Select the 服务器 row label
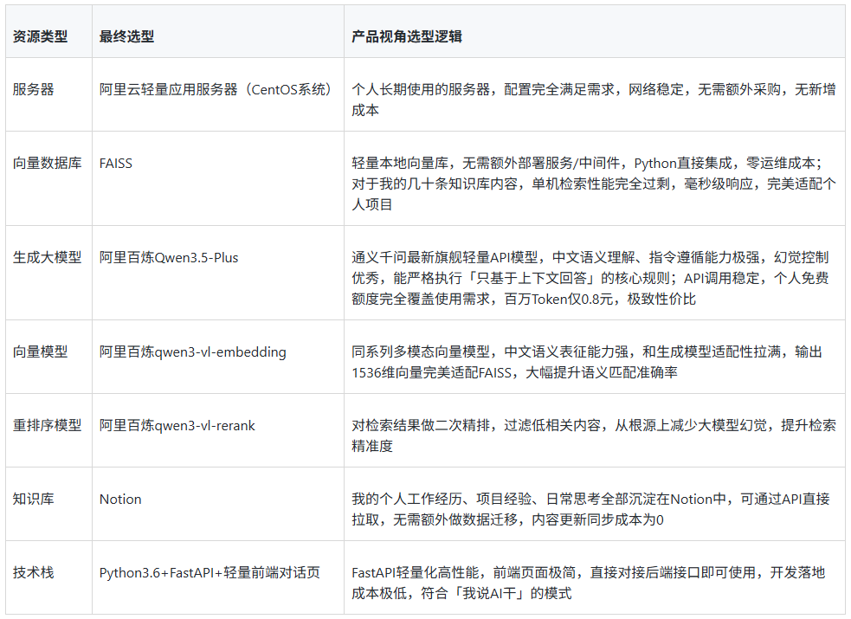The image size is (851, 619). point(33,89)
